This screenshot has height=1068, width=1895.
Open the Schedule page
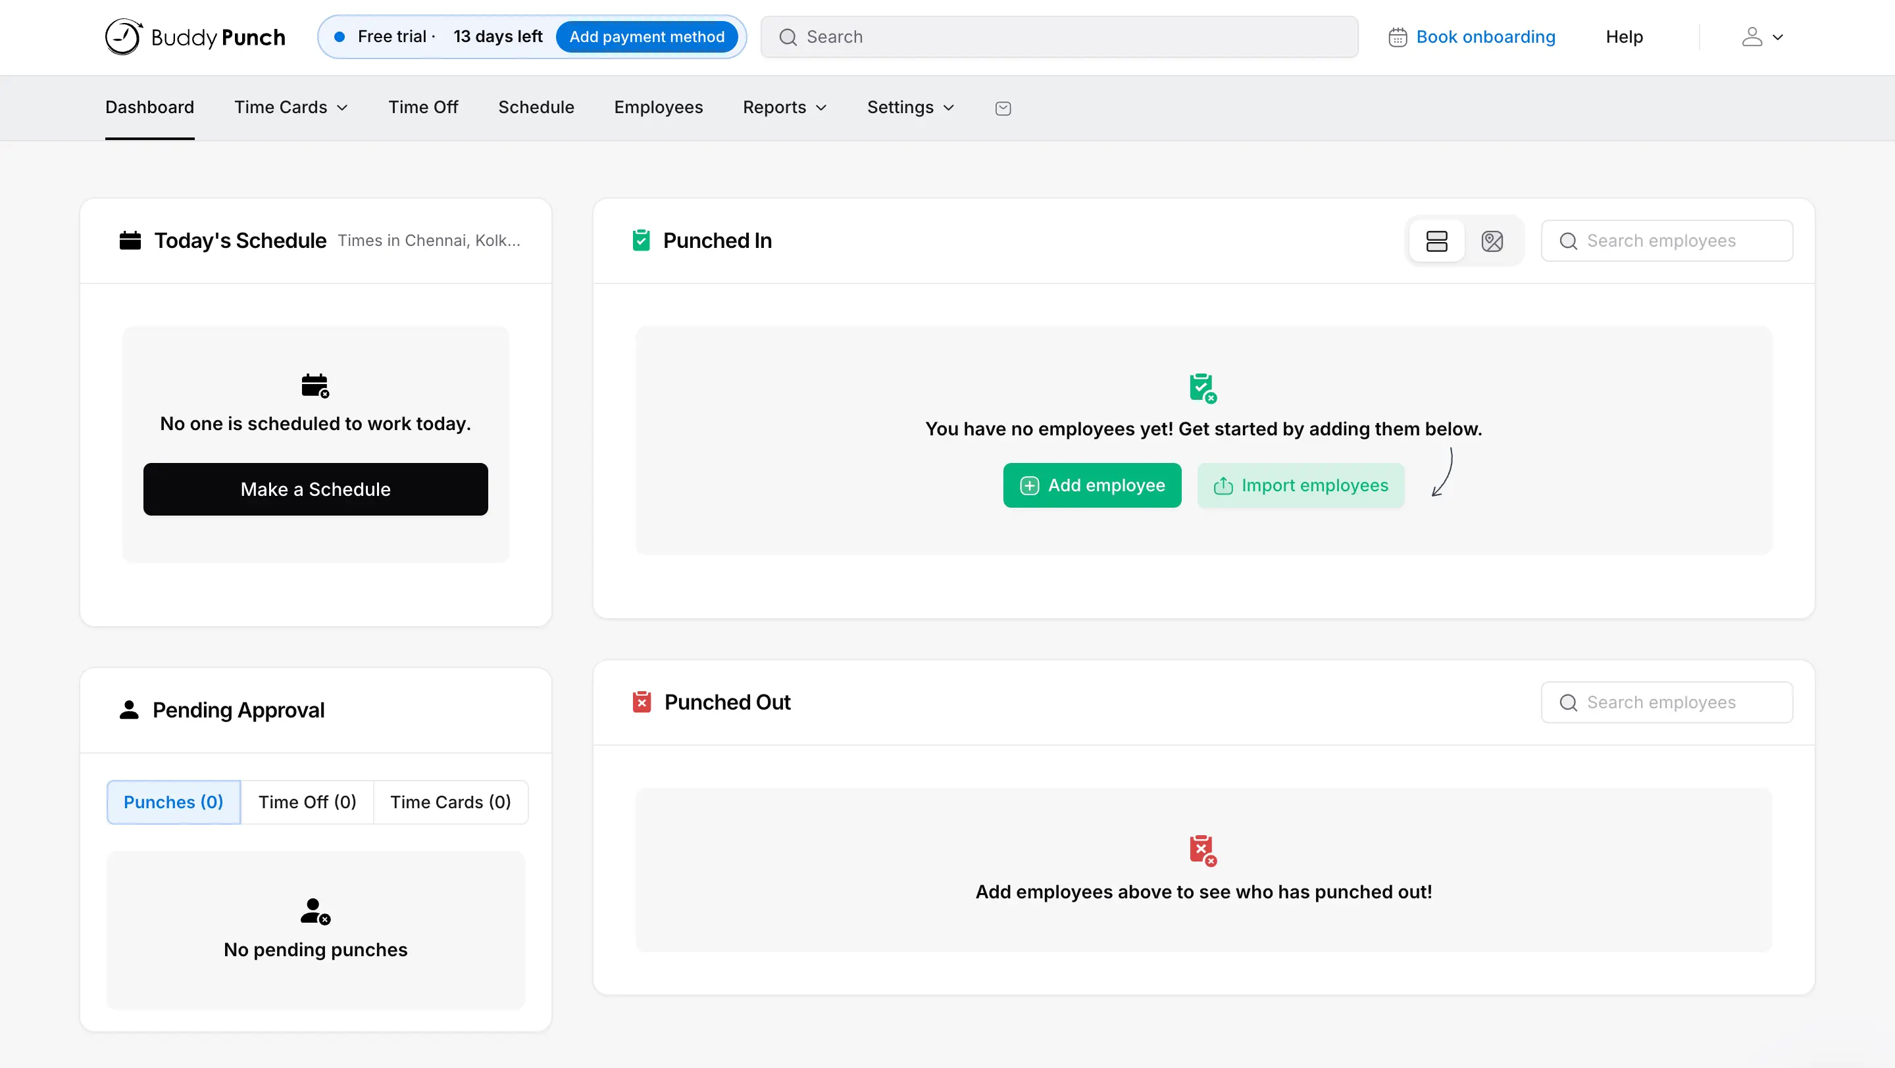(536, 107)
